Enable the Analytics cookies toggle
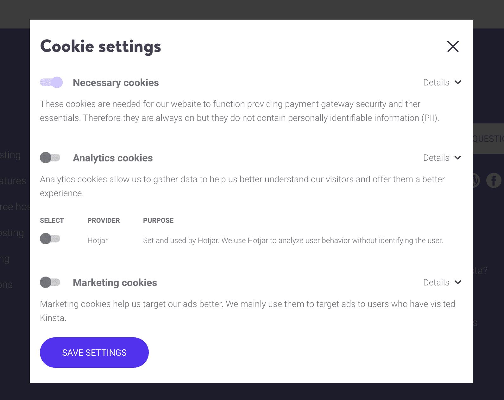 (x=50, y=158)
